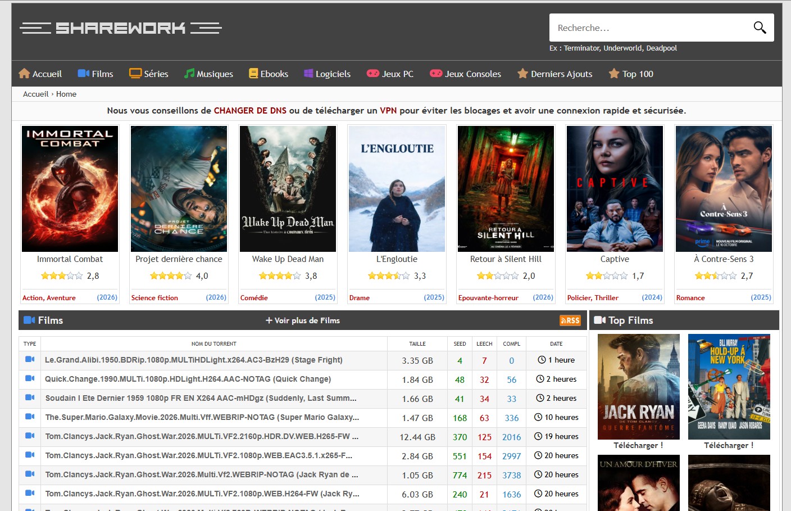Open Jack.Ryan 2160p HDR torrent link

202,436
